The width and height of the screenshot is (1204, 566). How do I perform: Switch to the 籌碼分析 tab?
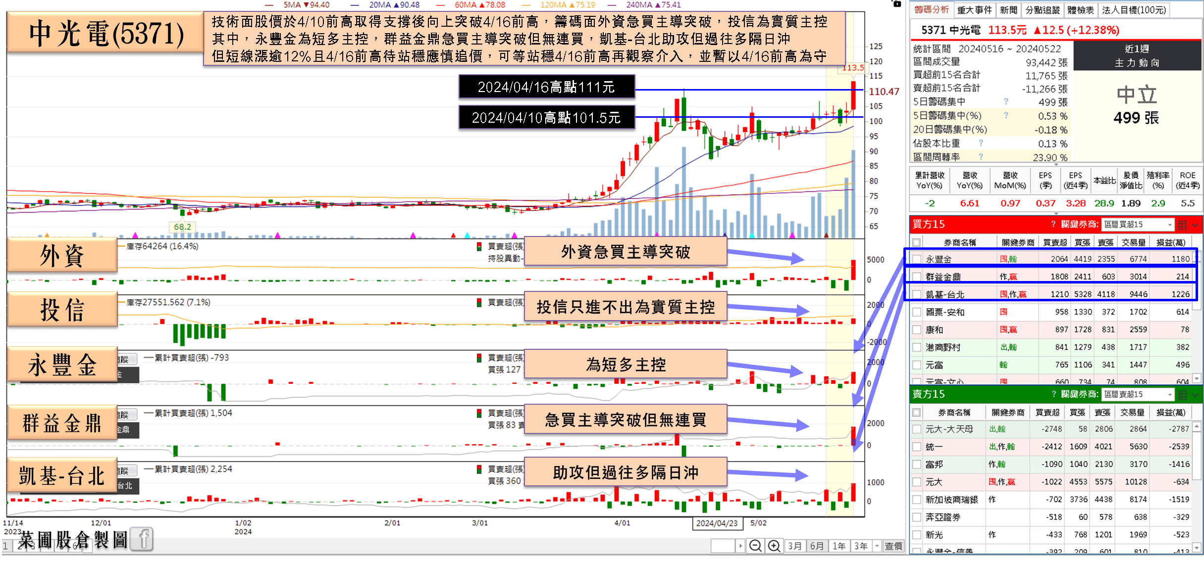pos(932,10)
